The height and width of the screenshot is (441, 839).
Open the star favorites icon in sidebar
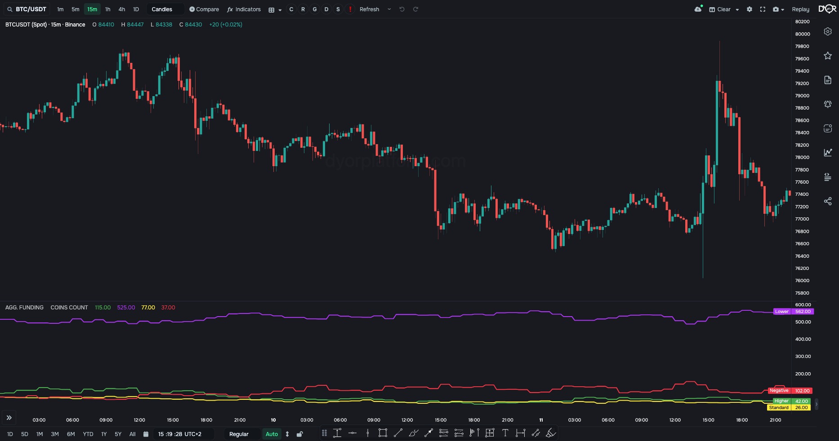click(x=828, y=56)
